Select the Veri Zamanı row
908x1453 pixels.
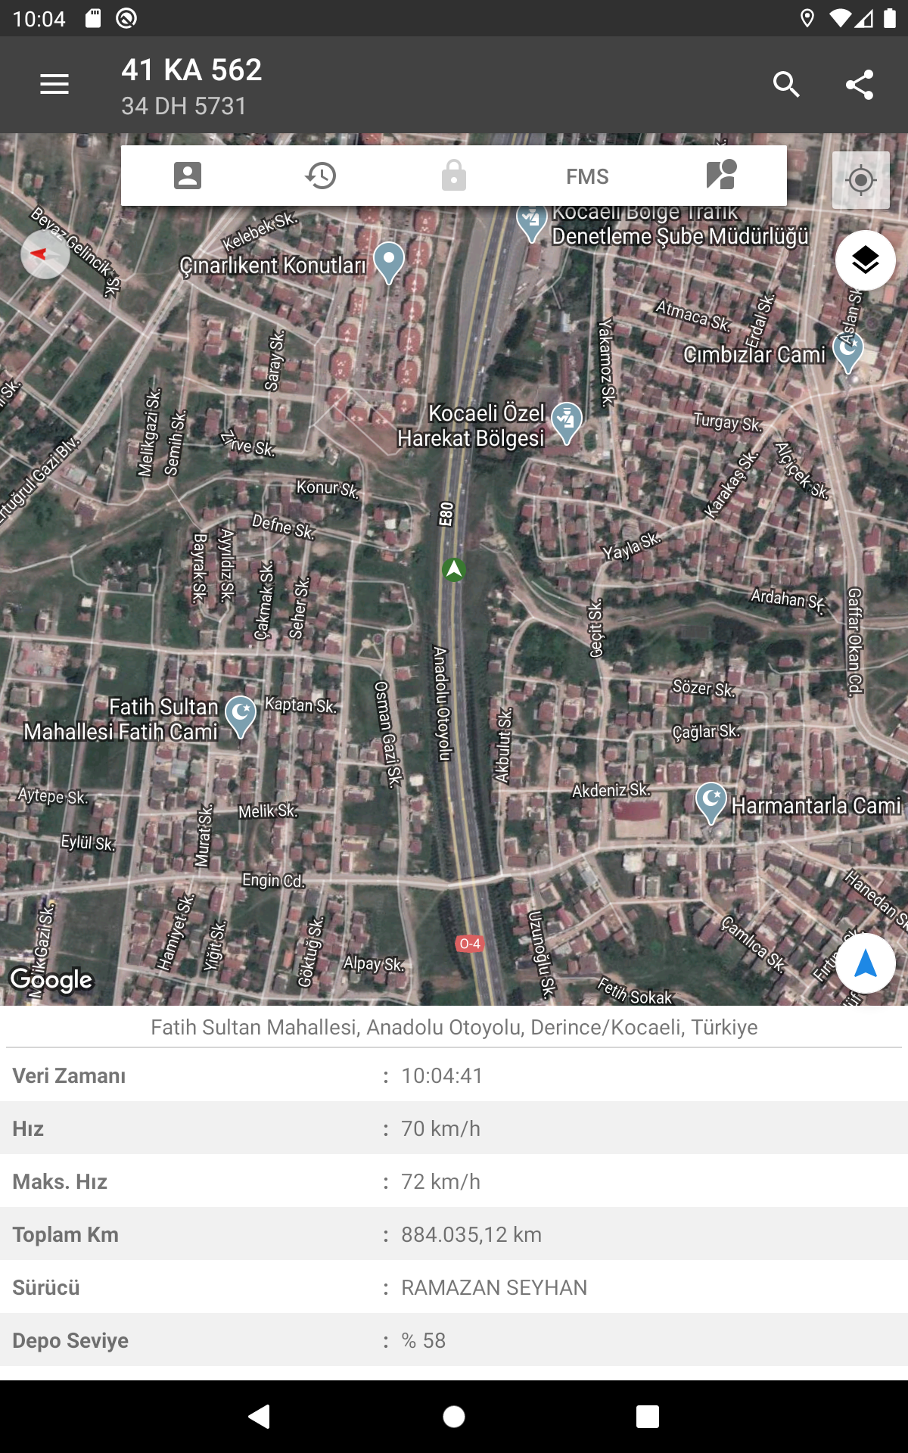(x=454, y=1075)
